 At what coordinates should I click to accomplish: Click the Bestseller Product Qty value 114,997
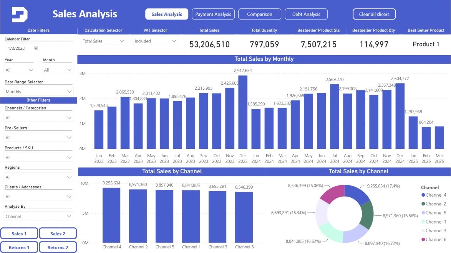(x=374, y=44)
